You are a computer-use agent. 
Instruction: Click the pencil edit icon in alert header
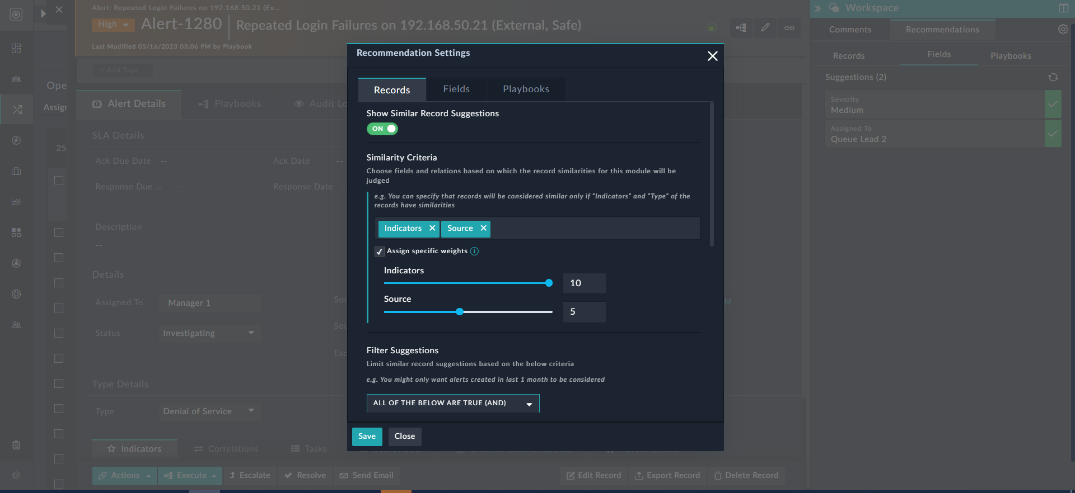(765, 27)
